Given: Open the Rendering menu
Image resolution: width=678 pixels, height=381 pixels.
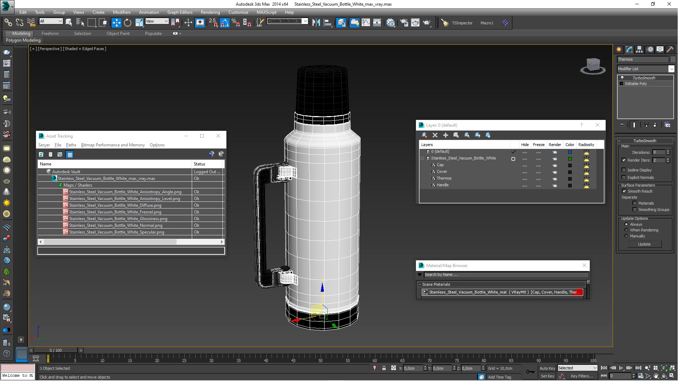Looking at the screenshot, I should click(x=210, y=12).
